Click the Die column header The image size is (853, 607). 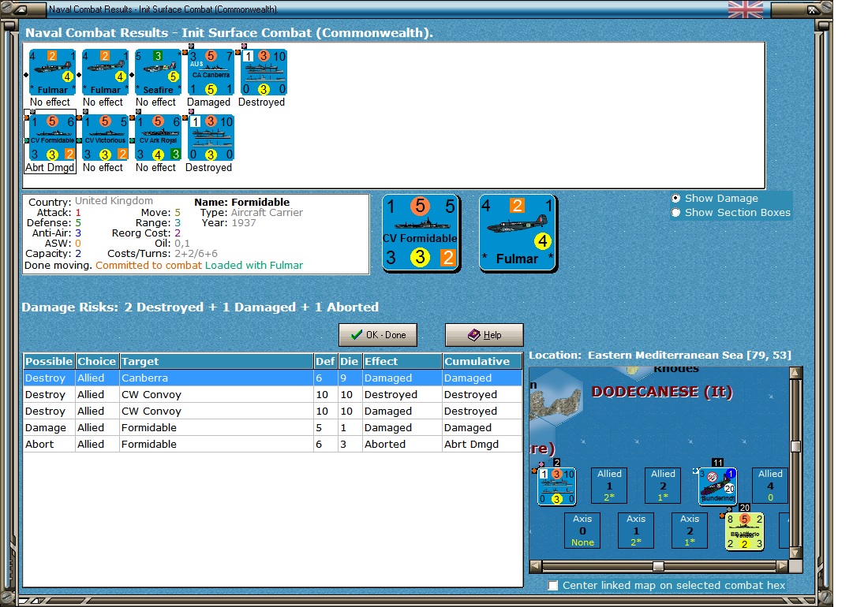pyautogui.click(x=350, y=361)
